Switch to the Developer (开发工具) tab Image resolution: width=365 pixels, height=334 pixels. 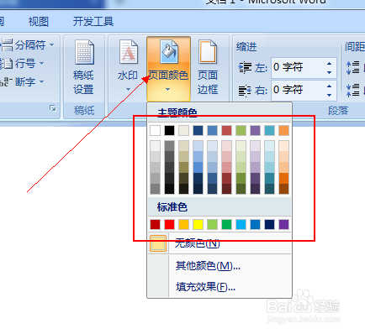pos(93,22)
